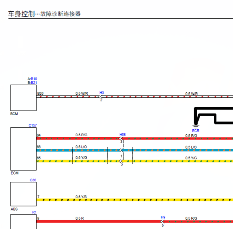
Task: Click the BCM module box
Action: click(x=23, y=98)
